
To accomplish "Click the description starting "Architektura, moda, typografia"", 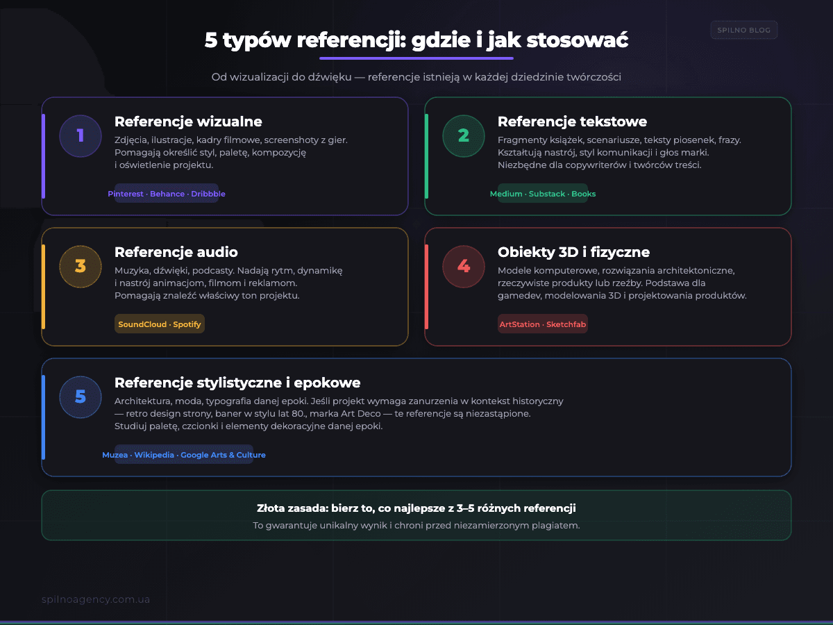I will pos(339,414).
